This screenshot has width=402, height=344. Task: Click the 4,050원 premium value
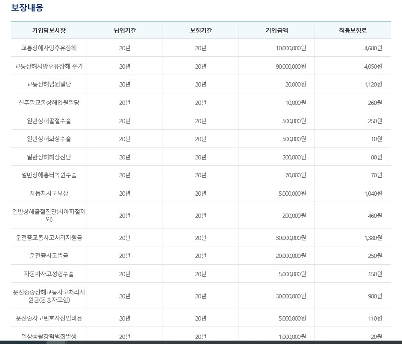pos(373,66)
